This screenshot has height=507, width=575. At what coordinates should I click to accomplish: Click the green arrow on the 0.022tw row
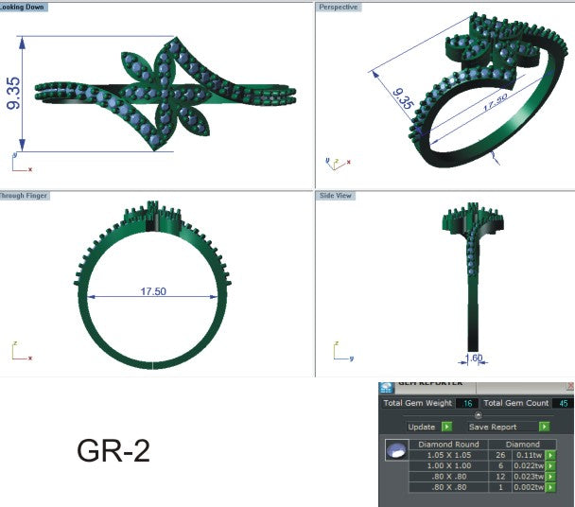(x=550, y=466)
